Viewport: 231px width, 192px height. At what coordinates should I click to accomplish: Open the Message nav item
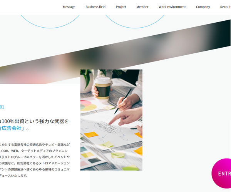coord(69,7)
